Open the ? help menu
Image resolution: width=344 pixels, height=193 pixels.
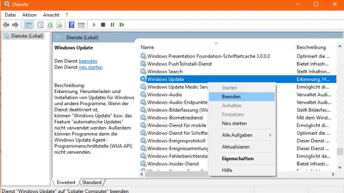(67, 15)
